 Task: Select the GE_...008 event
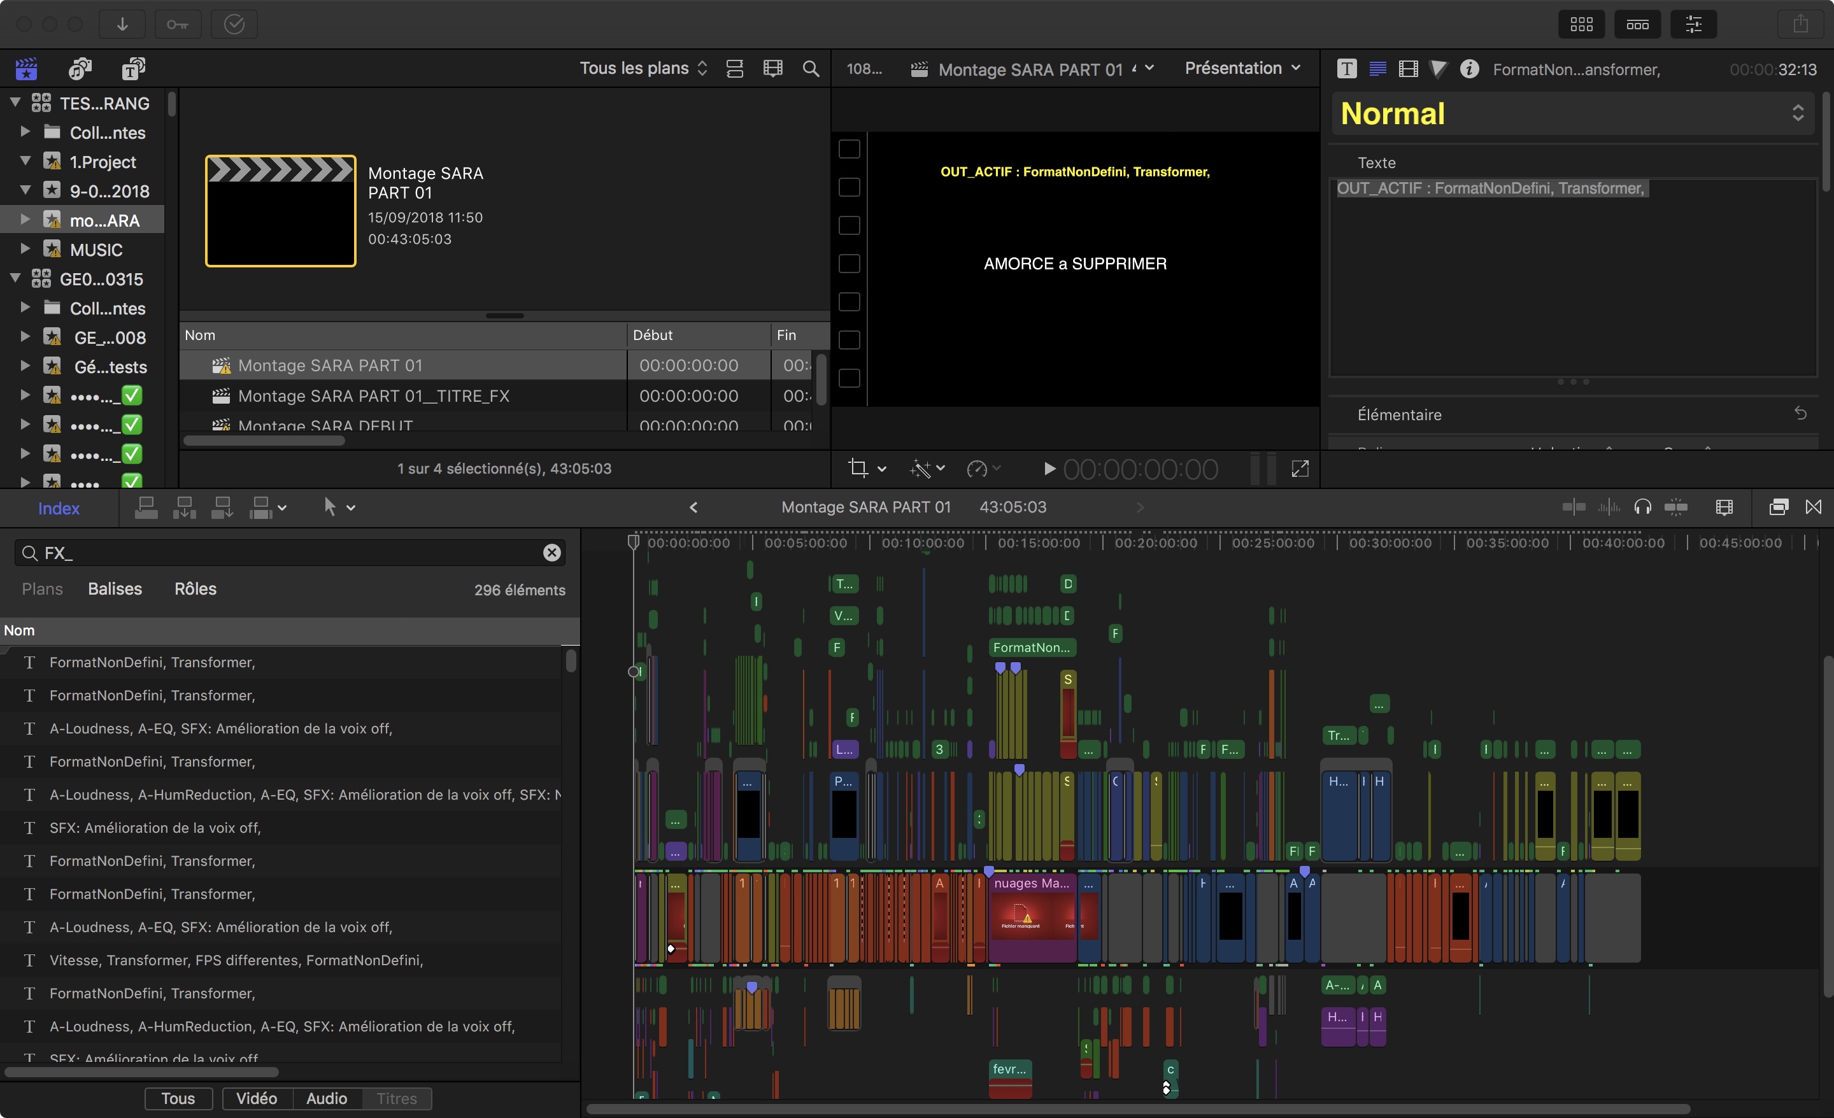tap(110, 337)
